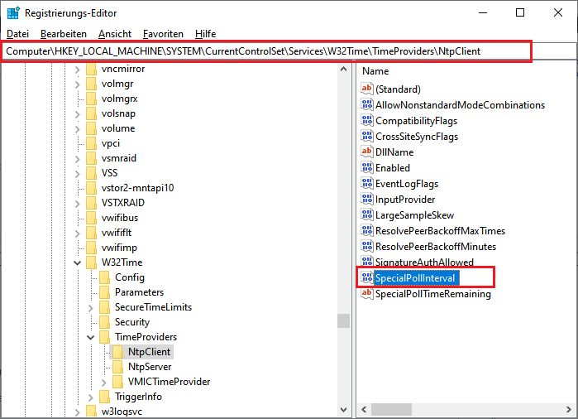This screenshot has width=578, height=419.
Task: Click the Name column header
Action: pos(376,72)
